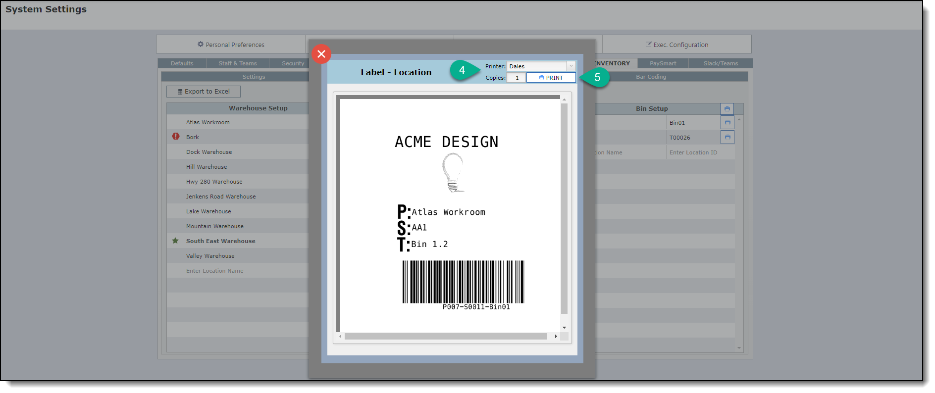Click print icon for T00026 row
Image resolution: width=935 pixels, height=393 pixels.
point(727,137)
